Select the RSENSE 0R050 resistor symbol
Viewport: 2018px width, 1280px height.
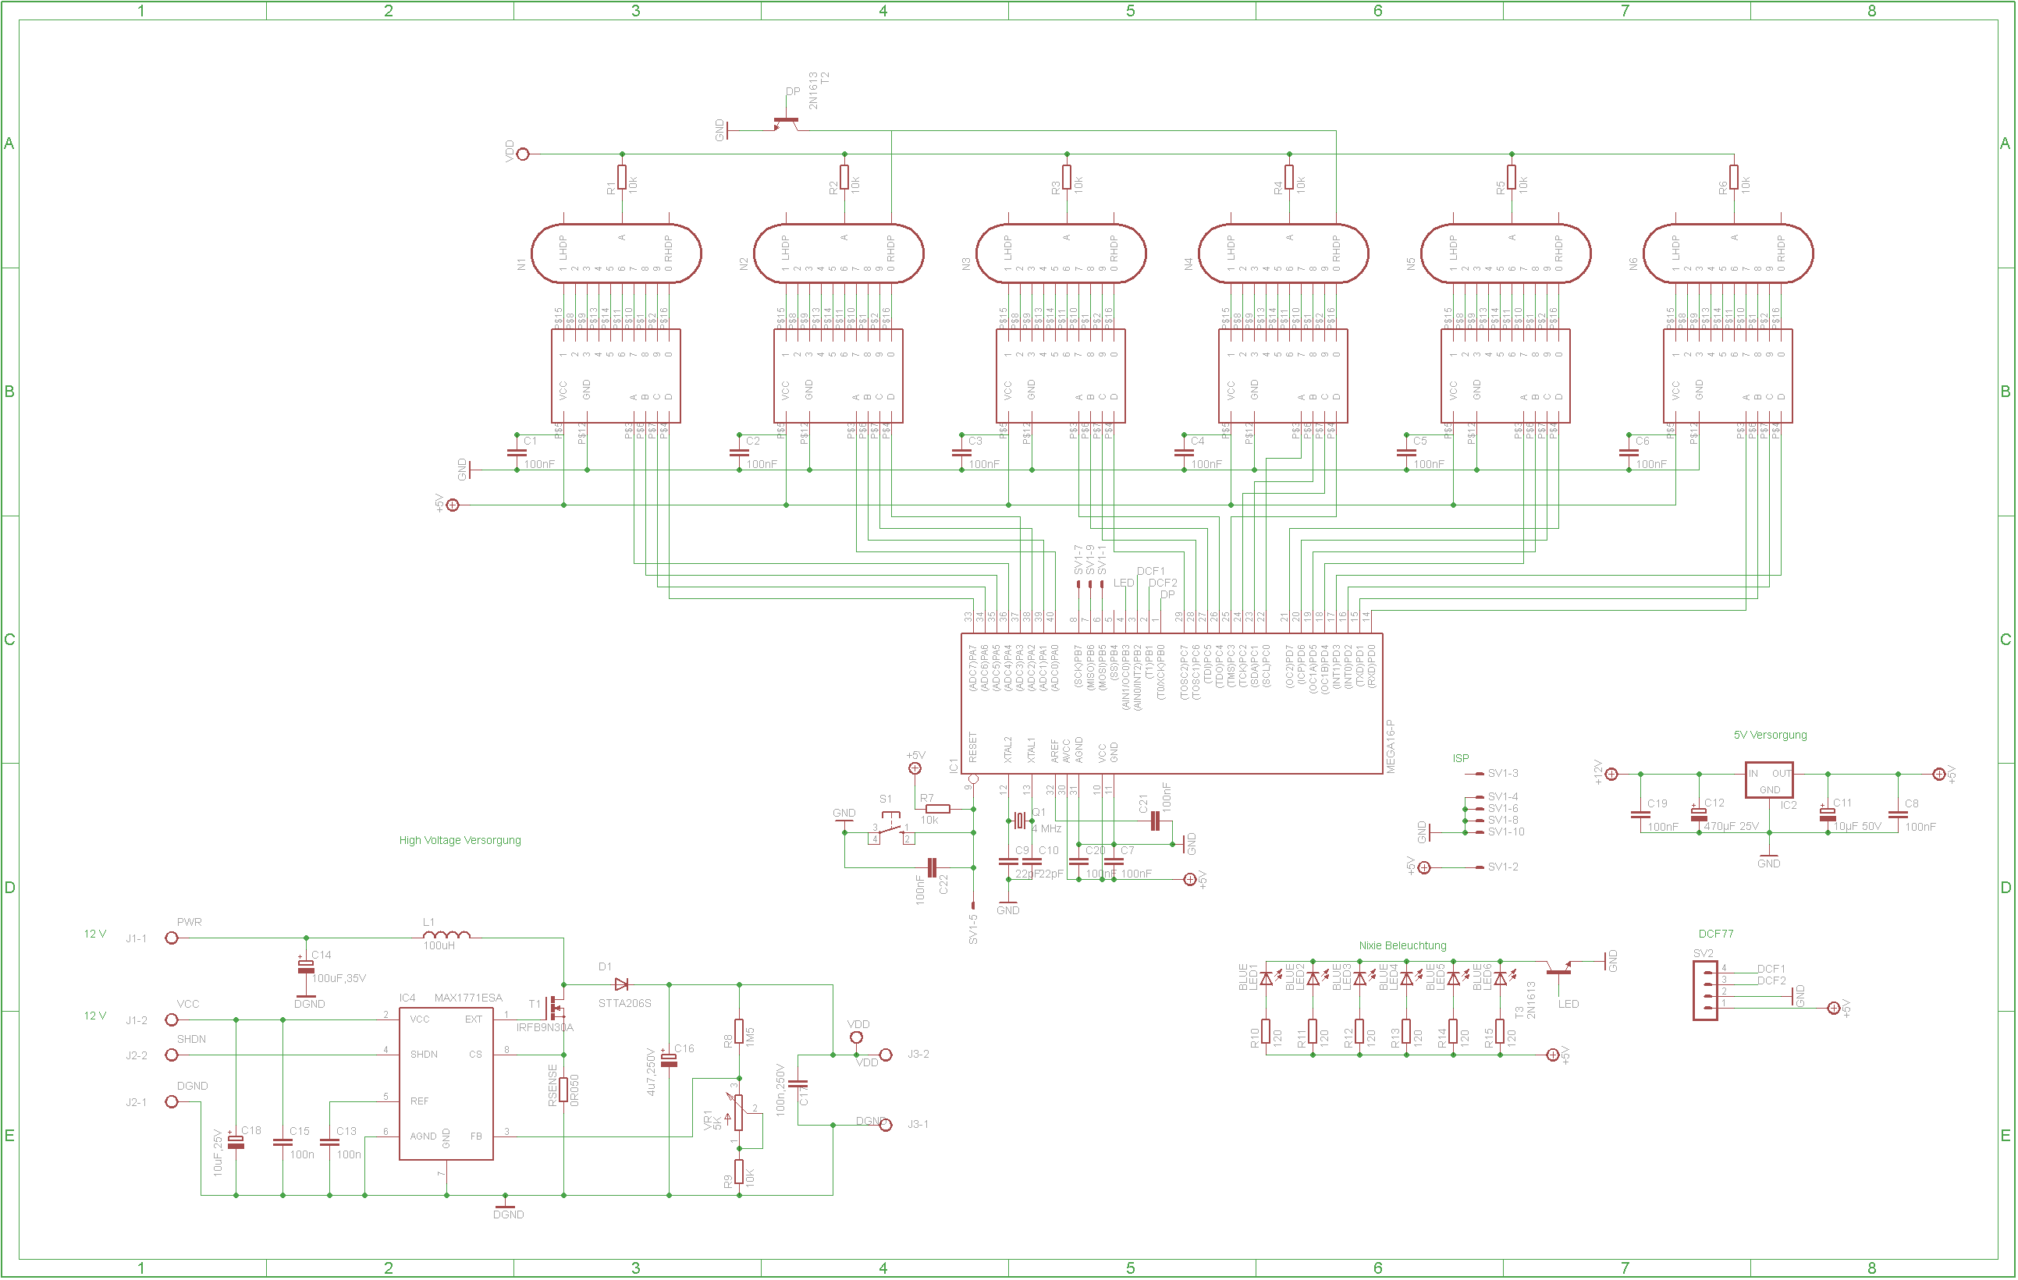(x=564, y=1090)
